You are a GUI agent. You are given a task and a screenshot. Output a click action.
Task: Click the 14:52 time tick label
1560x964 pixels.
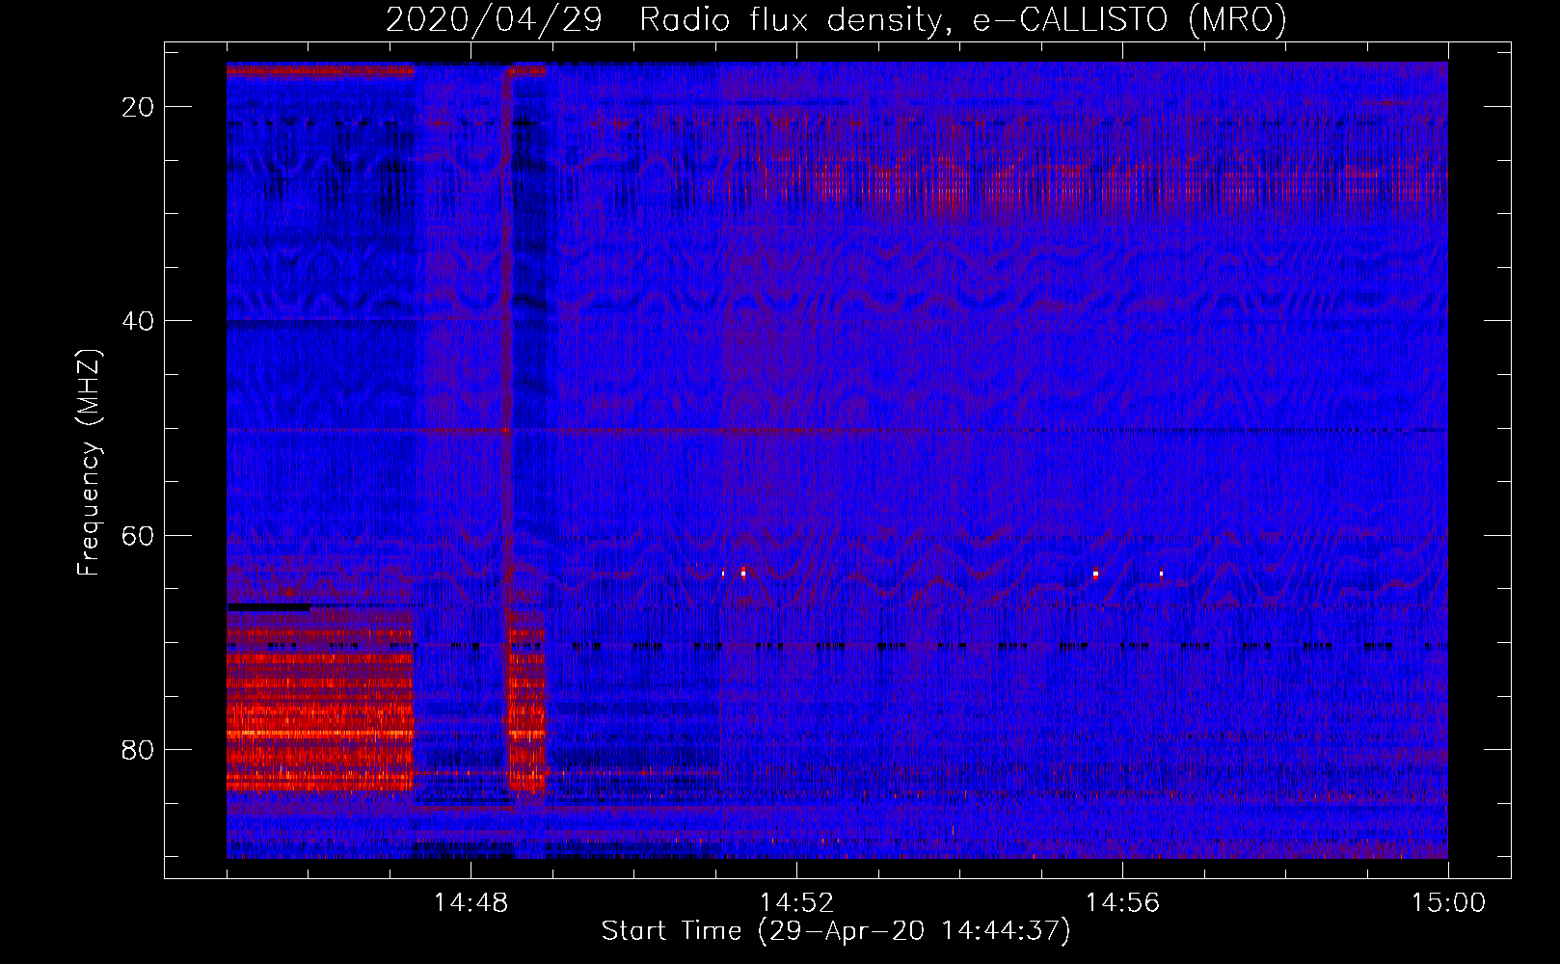point(796,902)
